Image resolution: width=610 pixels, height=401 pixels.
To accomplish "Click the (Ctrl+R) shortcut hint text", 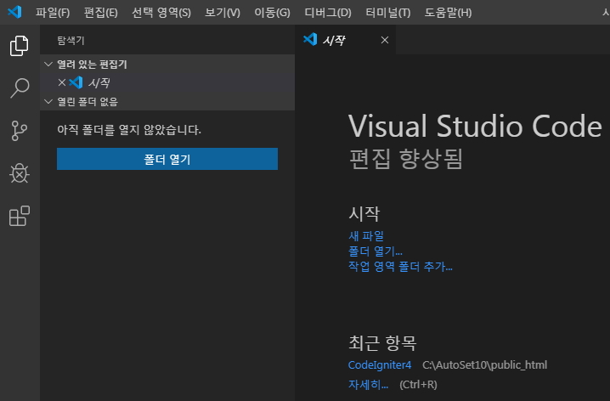I will [x=418, y=384].
